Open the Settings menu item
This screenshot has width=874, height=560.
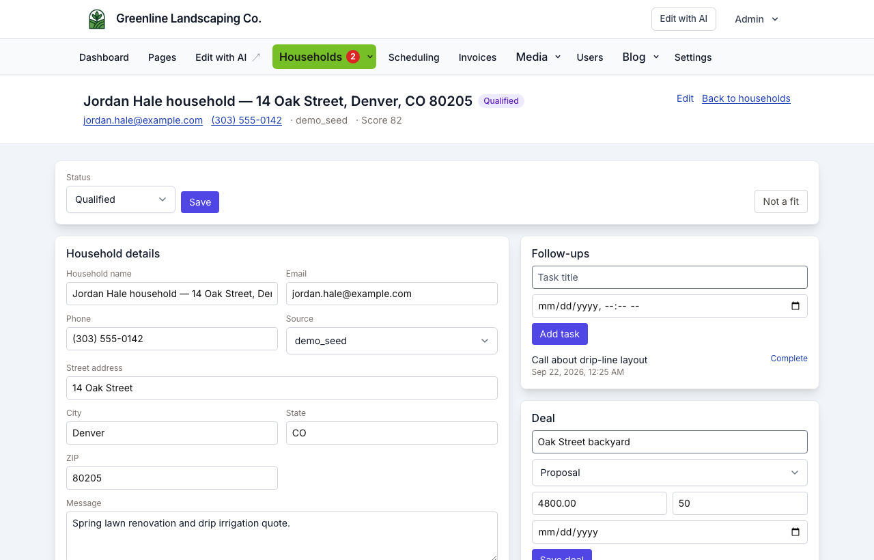693,57
